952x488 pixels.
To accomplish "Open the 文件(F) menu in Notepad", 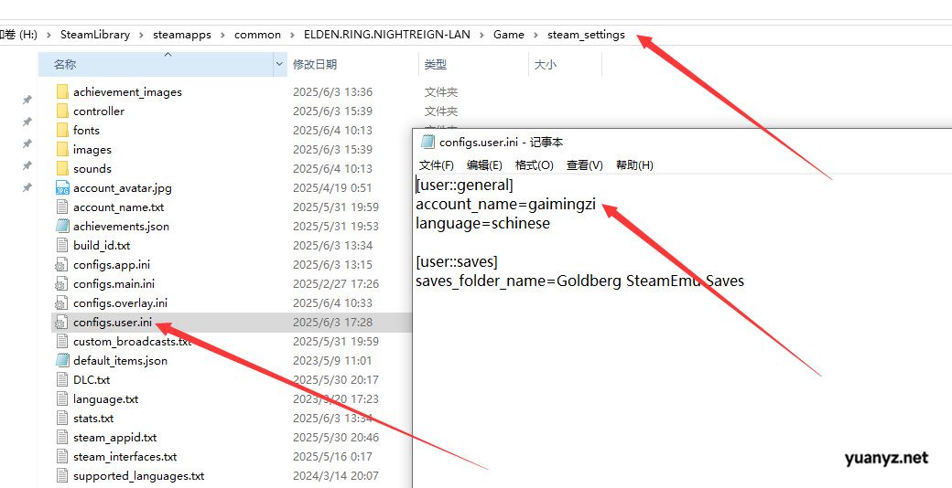I will tap(437, 164).
